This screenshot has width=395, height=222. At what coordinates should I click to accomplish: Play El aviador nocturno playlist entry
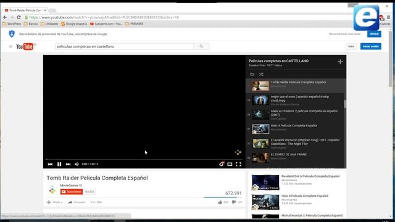pos(295,144)
